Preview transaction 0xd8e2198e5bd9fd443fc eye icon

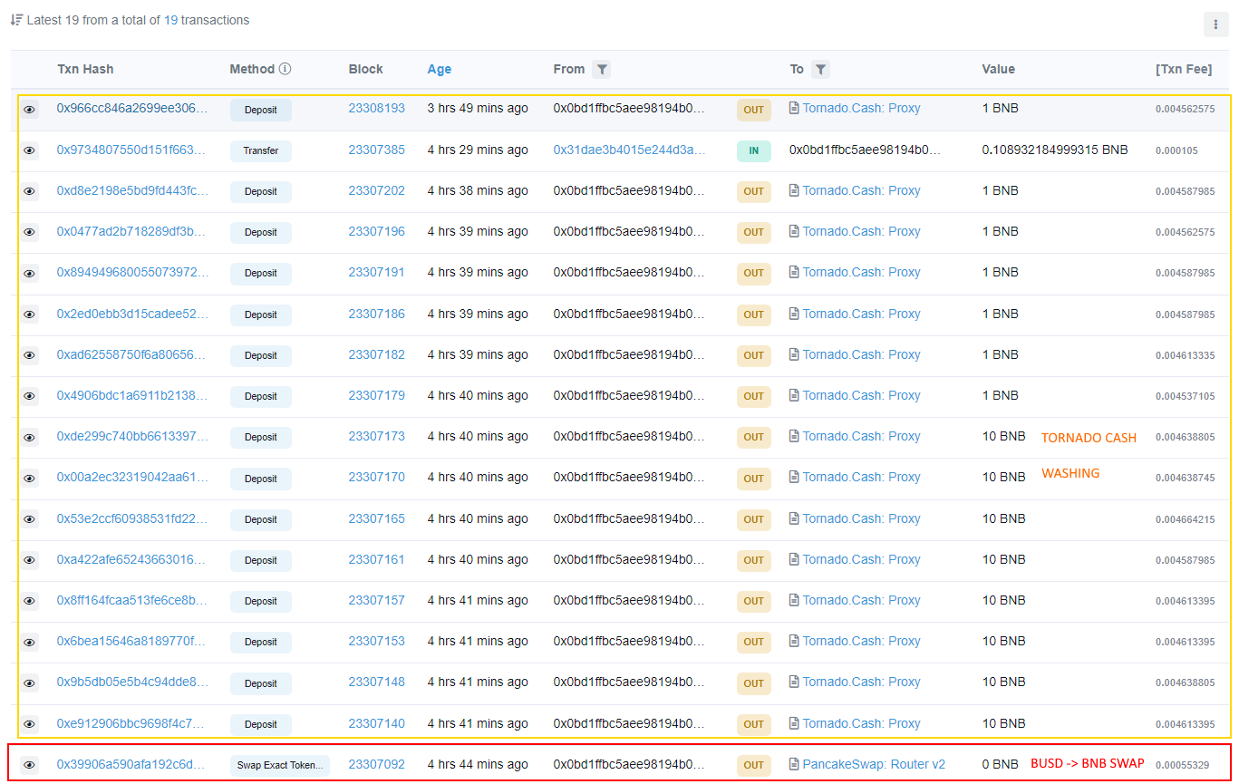point(30,191)
